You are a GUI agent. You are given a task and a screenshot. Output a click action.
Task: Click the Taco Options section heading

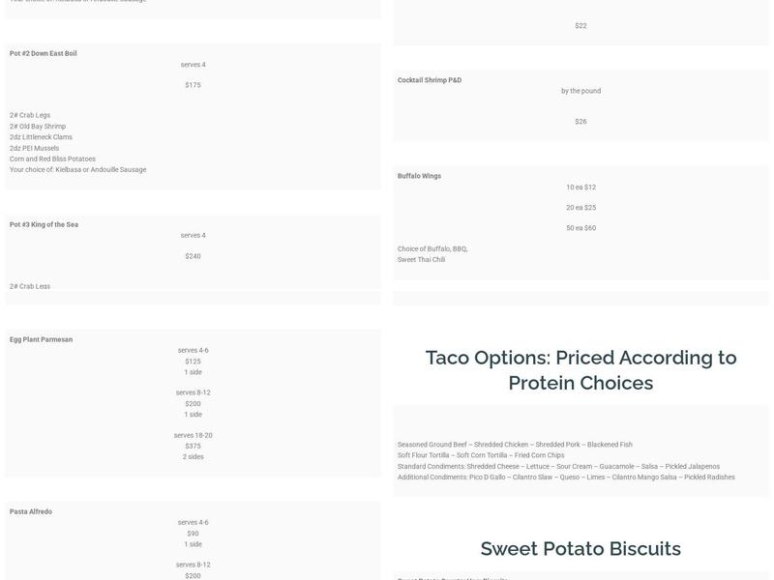(x=580, y=369)
